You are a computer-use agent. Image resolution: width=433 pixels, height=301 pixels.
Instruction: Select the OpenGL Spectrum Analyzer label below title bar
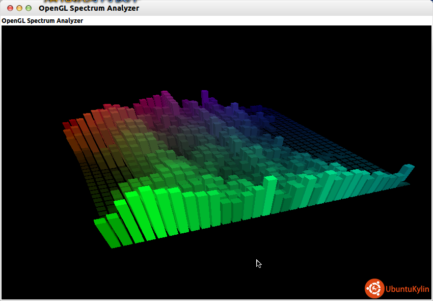pyautogui.click(x=42, y=21)
